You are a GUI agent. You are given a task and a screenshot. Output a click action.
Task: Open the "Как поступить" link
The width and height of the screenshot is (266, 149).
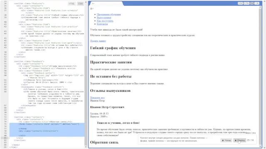pyautogui.click(x=105, y=21)
